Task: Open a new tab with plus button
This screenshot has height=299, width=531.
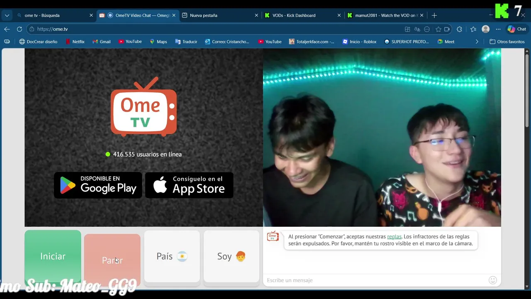Action: [434, 15]
